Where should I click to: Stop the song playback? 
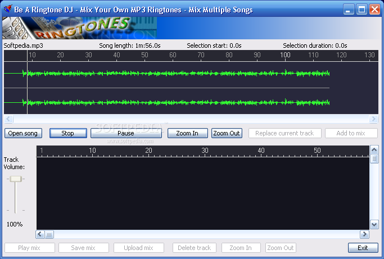[68, 133]
